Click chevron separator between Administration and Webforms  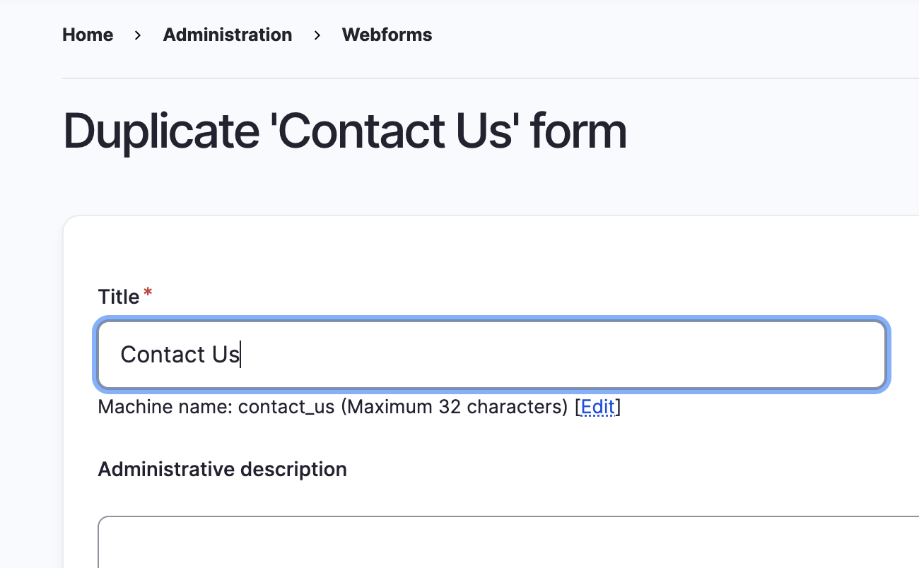(317, 35)
